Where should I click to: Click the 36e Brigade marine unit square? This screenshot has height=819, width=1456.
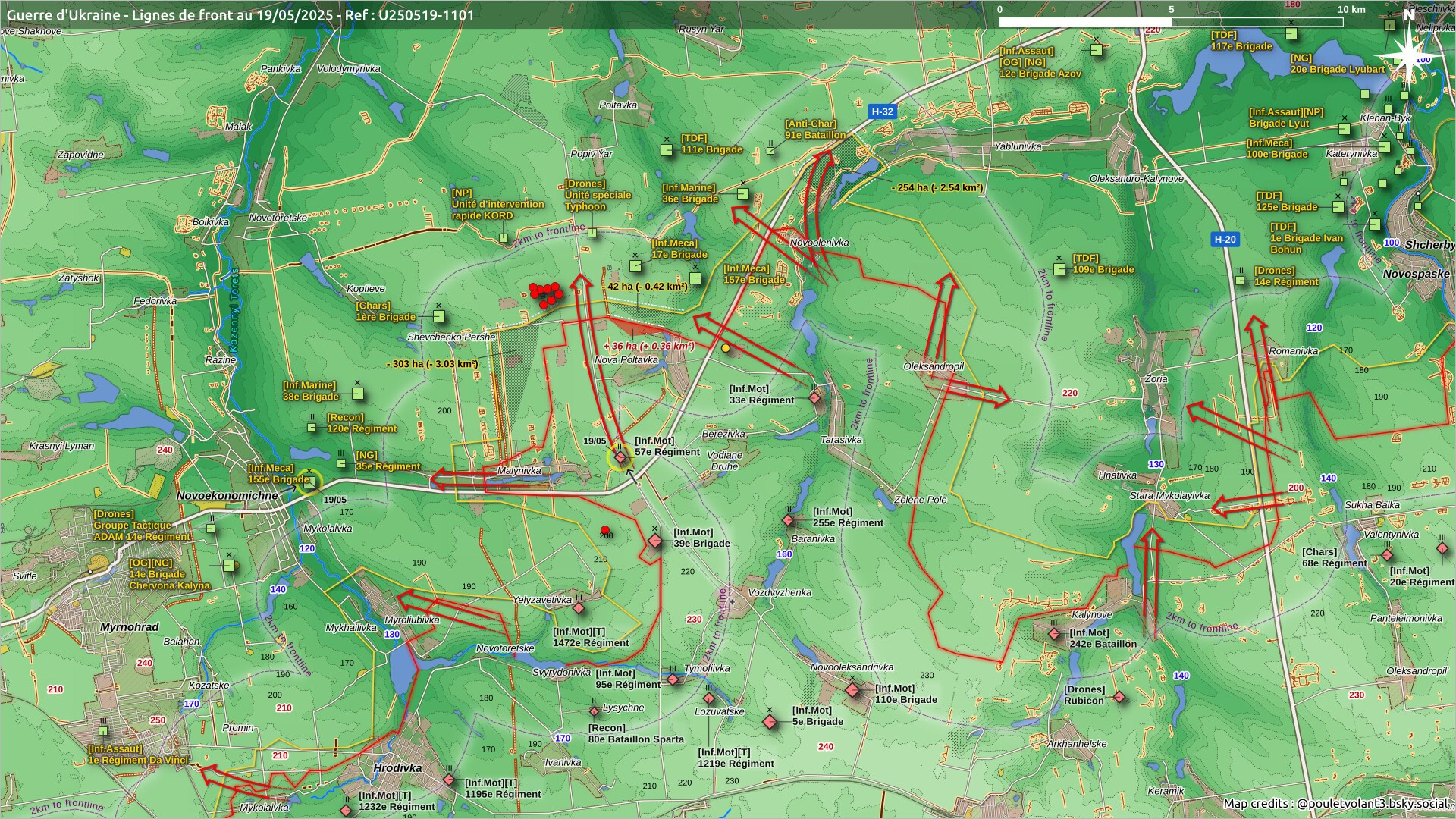(x=743, y=194)
